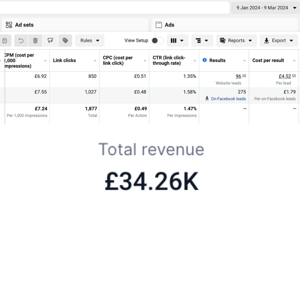
Task: Click the Export button
Action: 279,41
